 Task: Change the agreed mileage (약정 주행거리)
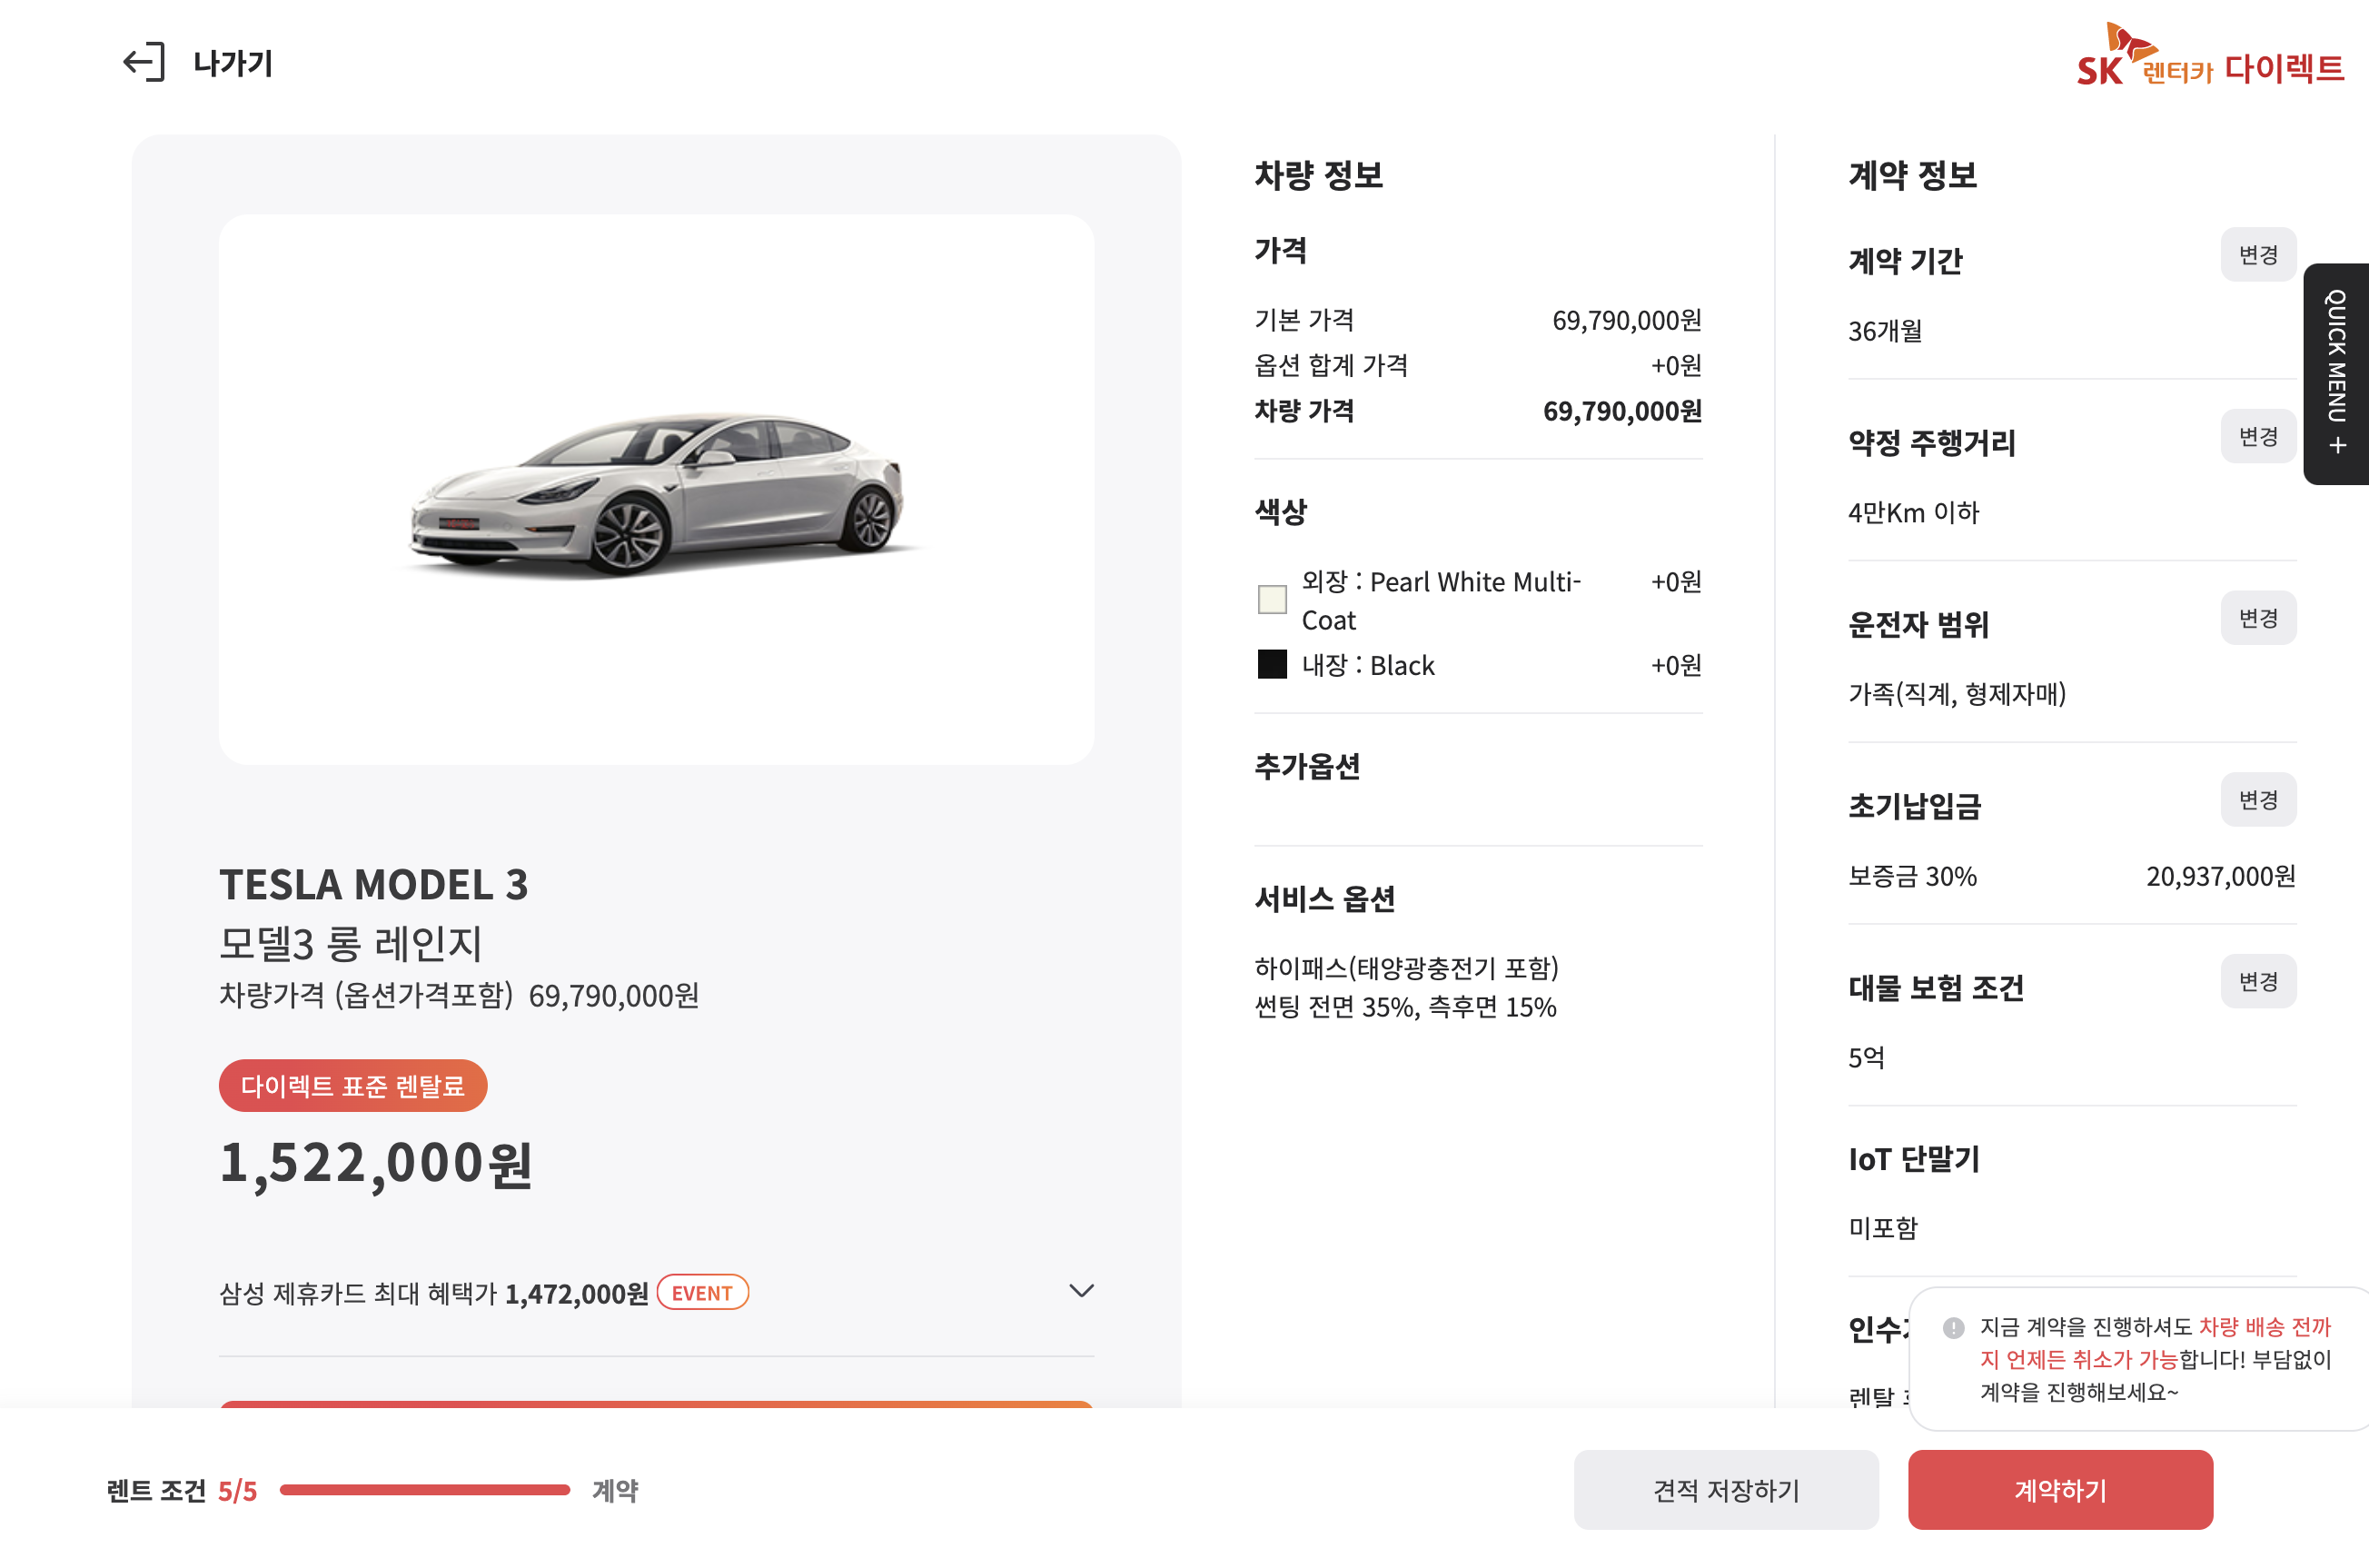click(2257, 436)
